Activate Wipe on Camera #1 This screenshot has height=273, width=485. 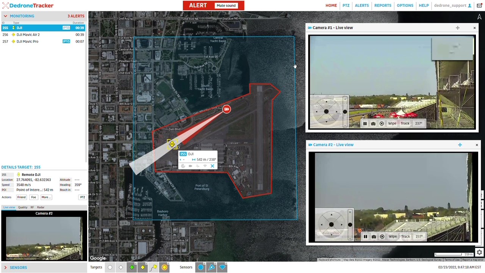tap(392, 123)
